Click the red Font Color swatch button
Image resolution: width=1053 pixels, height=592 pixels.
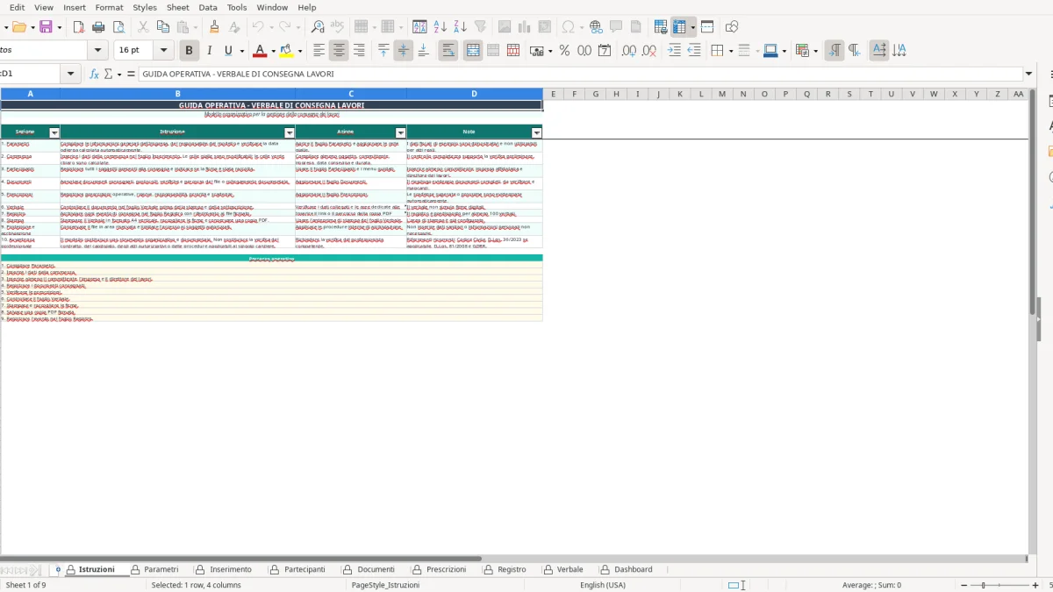coord(260,51)
